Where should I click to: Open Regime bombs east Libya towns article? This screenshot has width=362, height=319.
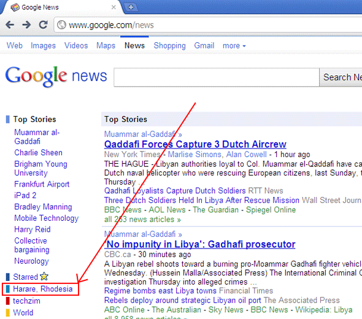point(161,291)
